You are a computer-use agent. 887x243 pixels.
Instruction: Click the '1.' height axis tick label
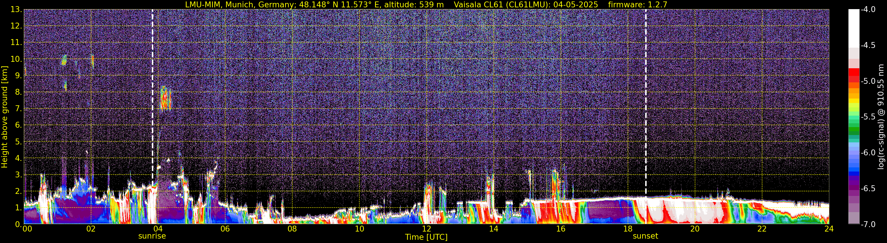coord(19,207)
